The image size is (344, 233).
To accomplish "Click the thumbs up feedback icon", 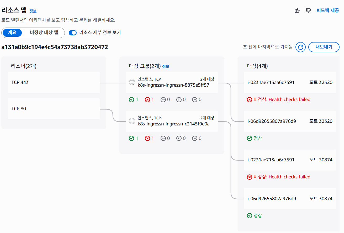I will (297, 11).
